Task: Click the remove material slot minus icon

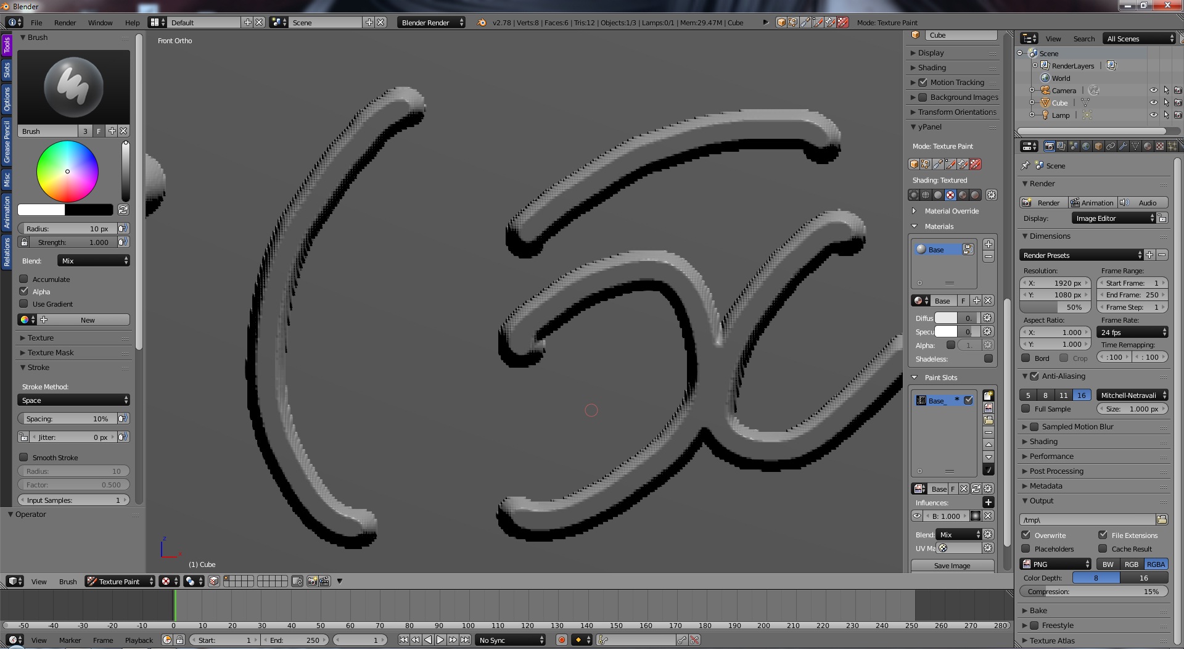Action: click(988, 257)
